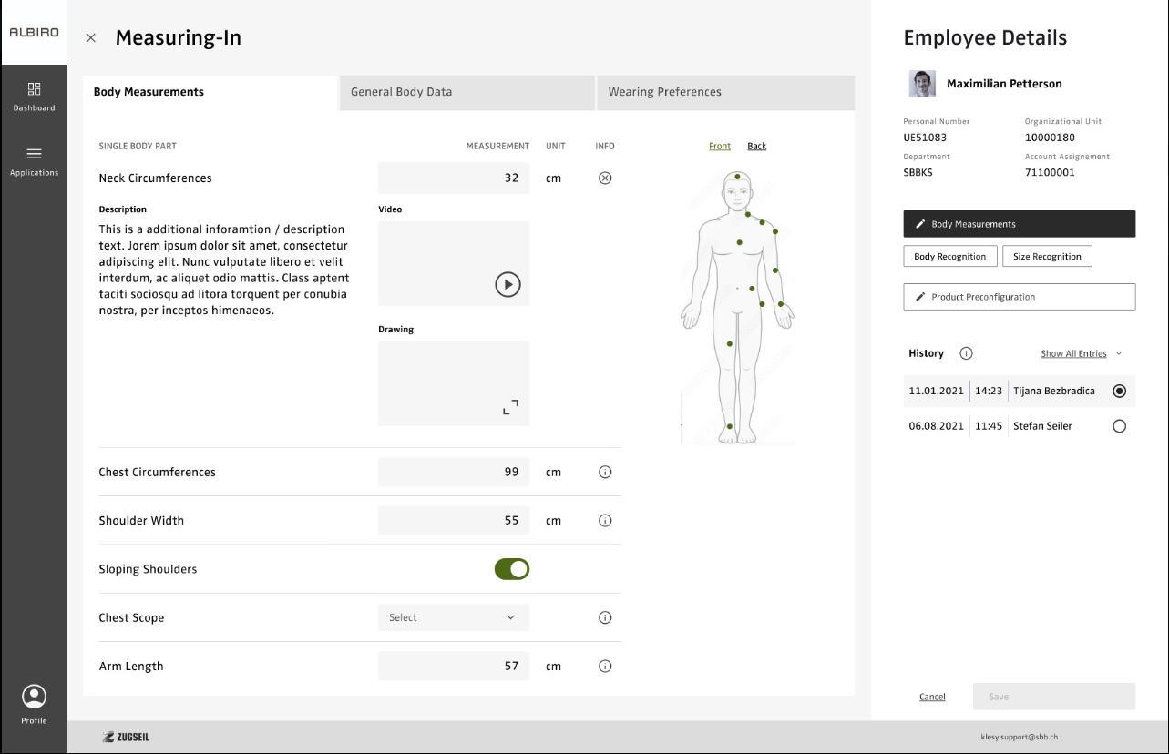Toggle the Sloping Shoulders switch
Image resolution: width=1169 pixels, height=754 pixels.
(x=512, y=569)
